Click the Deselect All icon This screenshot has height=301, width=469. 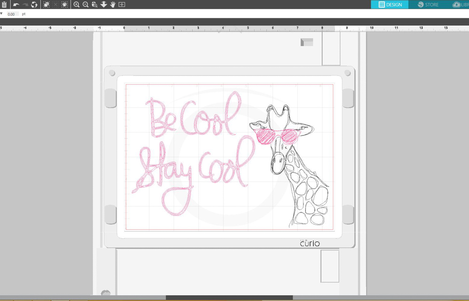click(x=55, y=5)
